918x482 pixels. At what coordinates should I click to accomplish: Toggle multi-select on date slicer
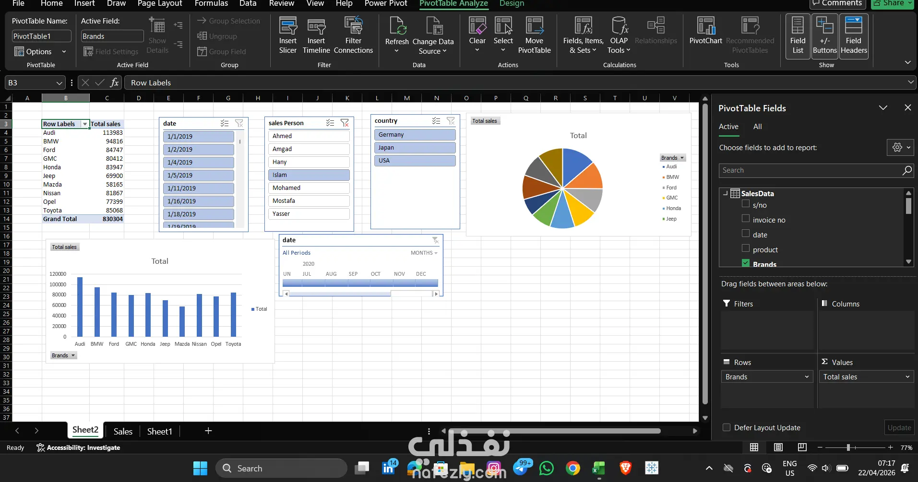tap(225, 123)
